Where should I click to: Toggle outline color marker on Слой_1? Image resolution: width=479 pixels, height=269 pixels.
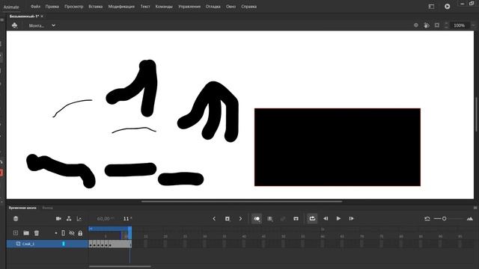click(x=64, y=244)
